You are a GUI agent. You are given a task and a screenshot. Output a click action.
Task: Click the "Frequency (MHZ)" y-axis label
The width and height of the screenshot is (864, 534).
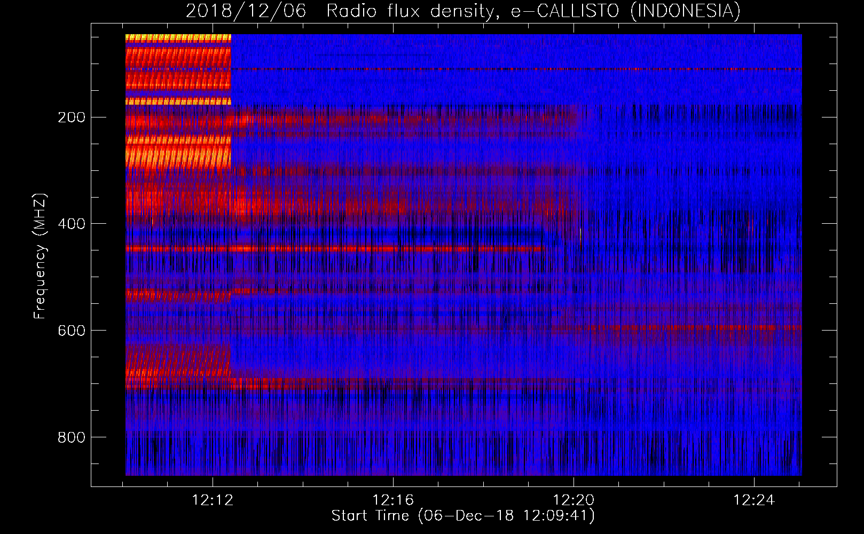[x=40, y=256]
